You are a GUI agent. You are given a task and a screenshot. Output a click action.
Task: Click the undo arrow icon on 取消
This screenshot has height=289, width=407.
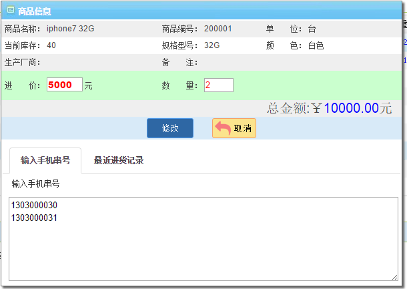point(222,128)
